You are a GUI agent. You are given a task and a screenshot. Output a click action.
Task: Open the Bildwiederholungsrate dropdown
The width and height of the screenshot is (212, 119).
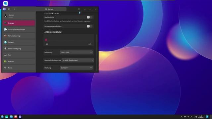click(x=78, y=60)
